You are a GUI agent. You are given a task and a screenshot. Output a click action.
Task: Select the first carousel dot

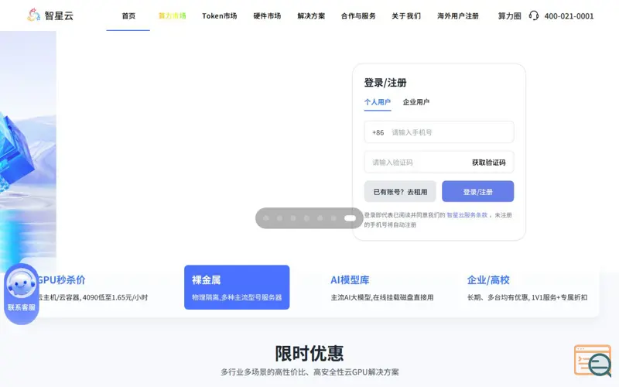(266, 218)
